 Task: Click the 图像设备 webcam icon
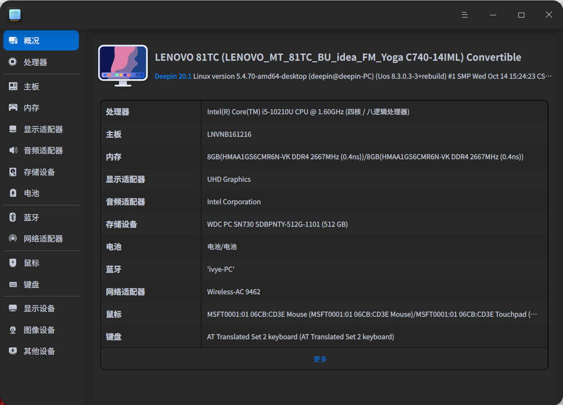(x=13, y=330)
